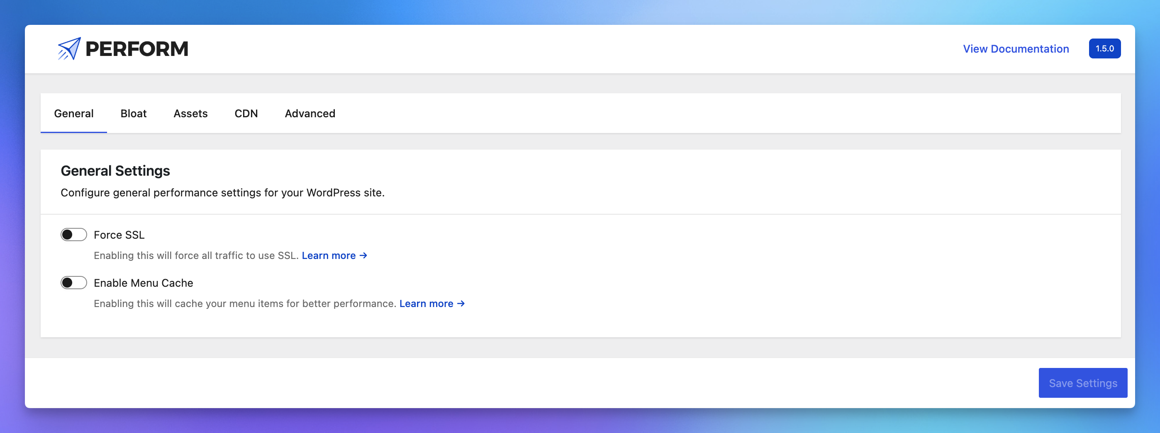Screen dimensions: 1160x433
Task: Turn on the Enable Menu Cache toggle
Action: pos(74,283)
